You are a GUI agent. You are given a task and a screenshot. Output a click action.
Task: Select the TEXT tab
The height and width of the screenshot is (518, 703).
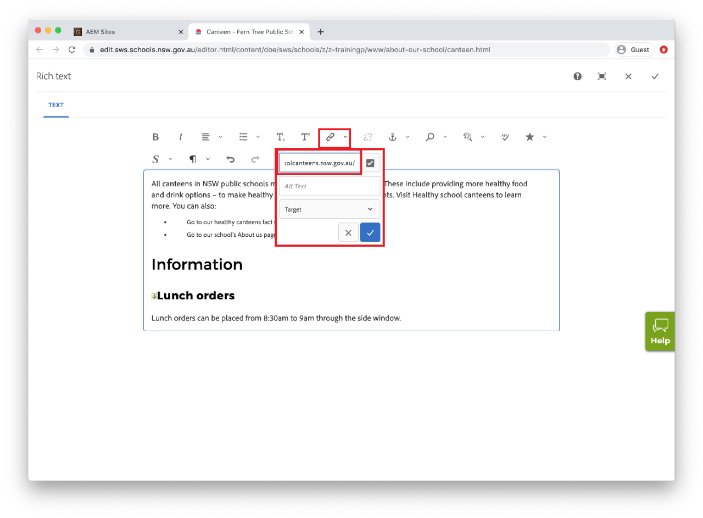pos(56,105)
